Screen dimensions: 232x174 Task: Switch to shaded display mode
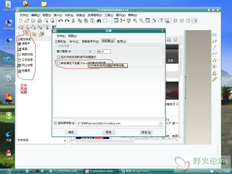[194, 20]
